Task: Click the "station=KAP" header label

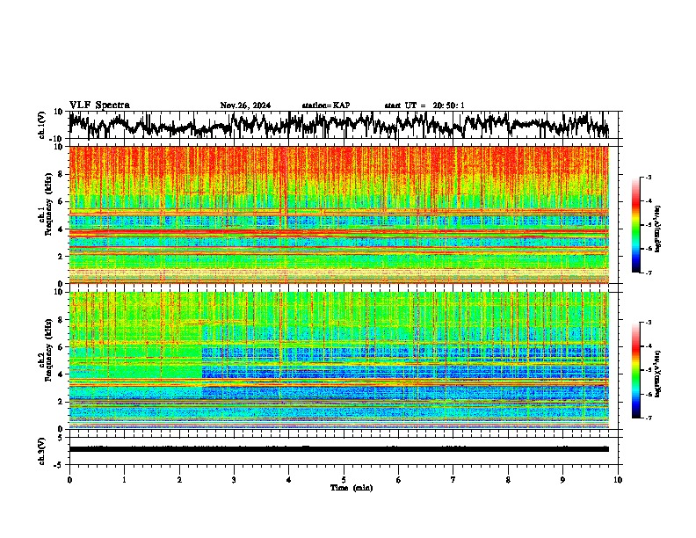Action: coord(326,105)
